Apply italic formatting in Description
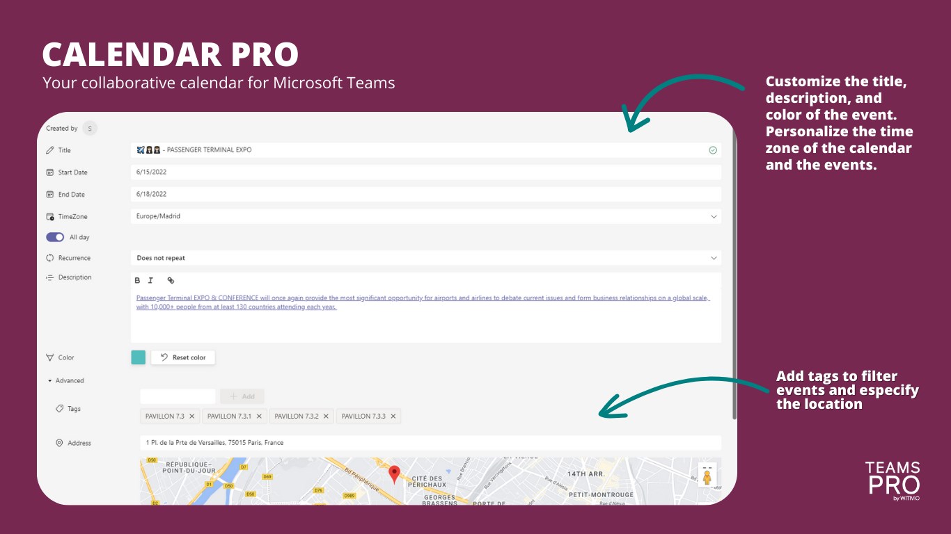 pyautogui.click(x=150, y=280)
